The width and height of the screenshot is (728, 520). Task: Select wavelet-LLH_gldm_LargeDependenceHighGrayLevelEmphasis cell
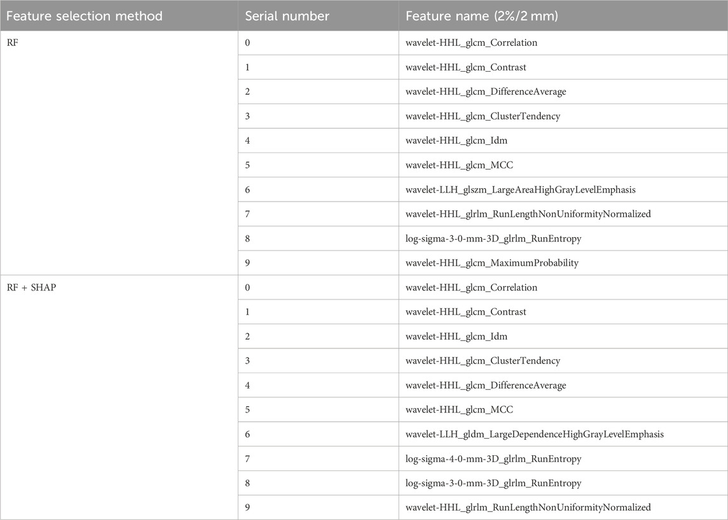click(x=563, y=434)
